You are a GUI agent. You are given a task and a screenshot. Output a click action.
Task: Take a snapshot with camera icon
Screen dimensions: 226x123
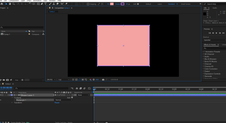pos(103,80)
